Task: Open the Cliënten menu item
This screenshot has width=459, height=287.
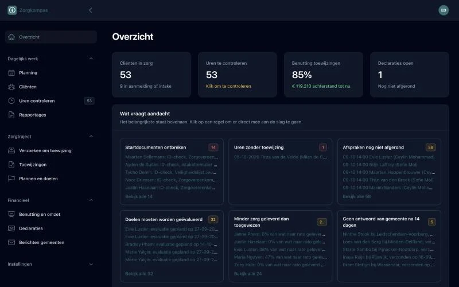Action: click(x=51, y=87)
